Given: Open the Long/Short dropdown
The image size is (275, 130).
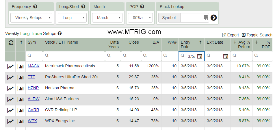Looking at the screenshot, I should pos(72,18).
